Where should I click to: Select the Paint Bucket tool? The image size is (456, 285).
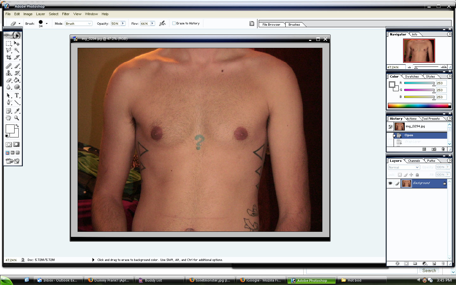(17, 80)
